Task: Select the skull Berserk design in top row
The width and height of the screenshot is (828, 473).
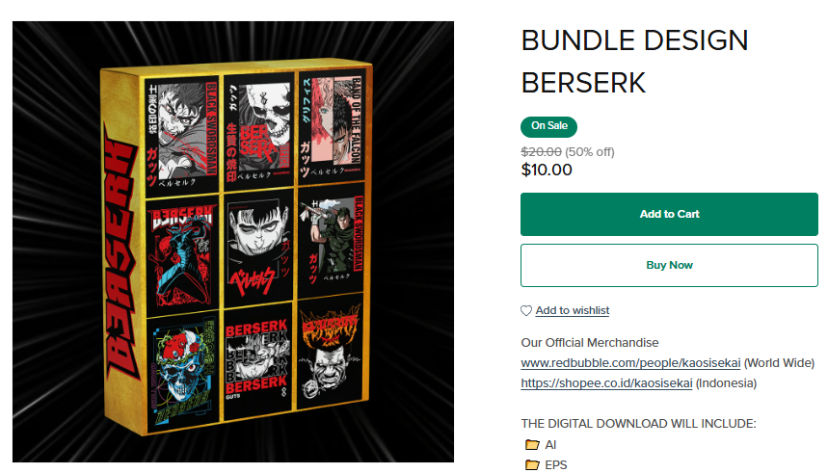Action: [x=258, y=129]
